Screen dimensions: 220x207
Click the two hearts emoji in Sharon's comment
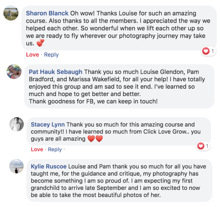click(x=40, y=44)
